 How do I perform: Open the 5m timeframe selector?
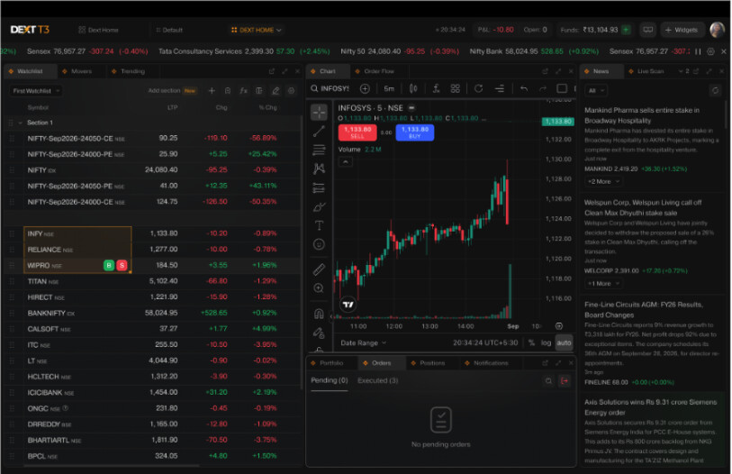click(389, 89)
